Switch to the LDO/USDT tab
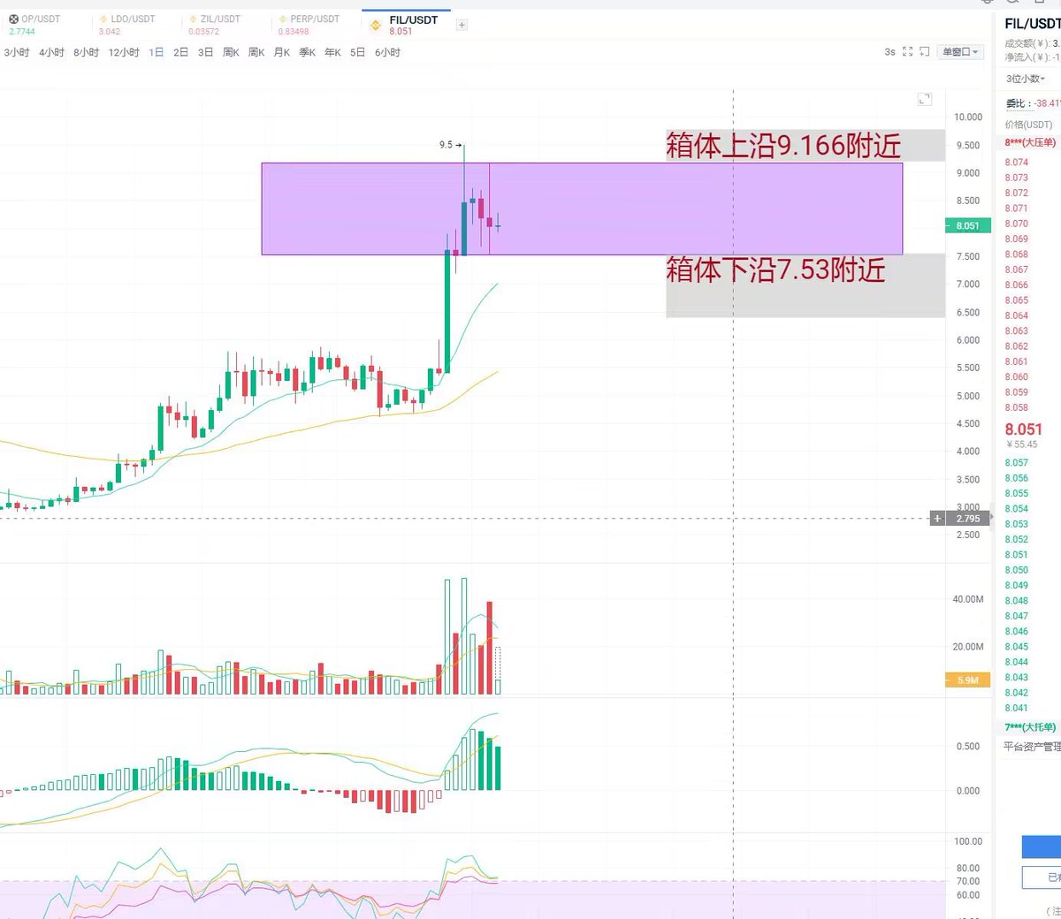1061x919 pixels. [x=127, y=25]
